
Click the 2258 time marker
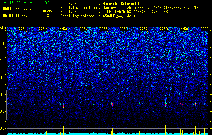164,29
